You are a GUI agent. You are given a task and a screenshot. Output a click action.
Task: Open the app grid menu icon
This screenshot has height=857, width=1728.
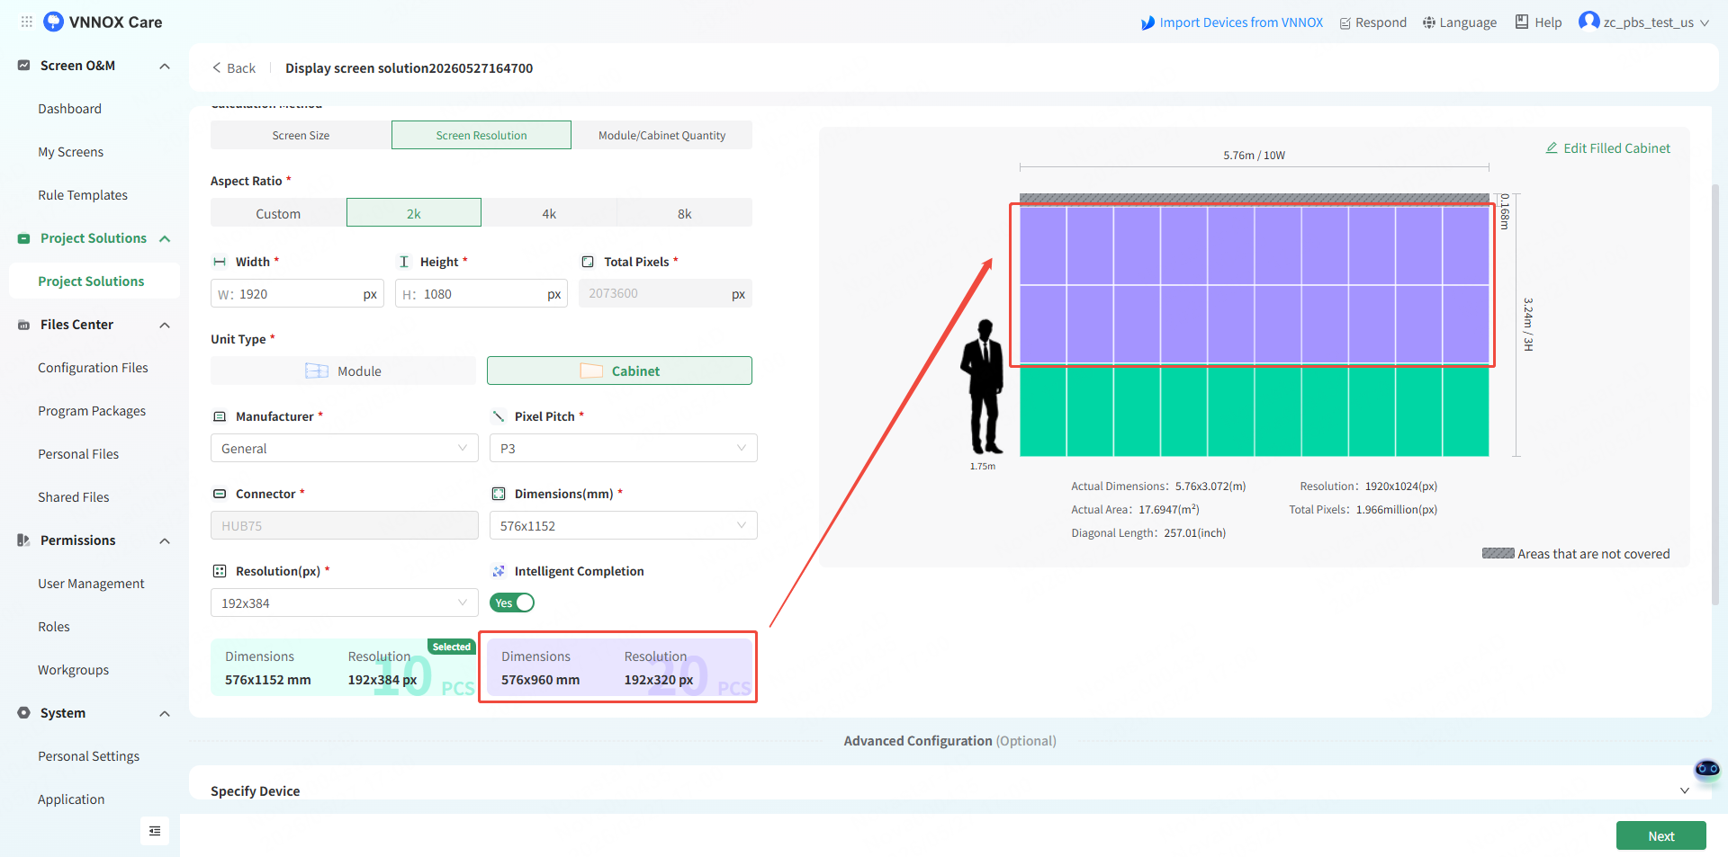[26, 22]
